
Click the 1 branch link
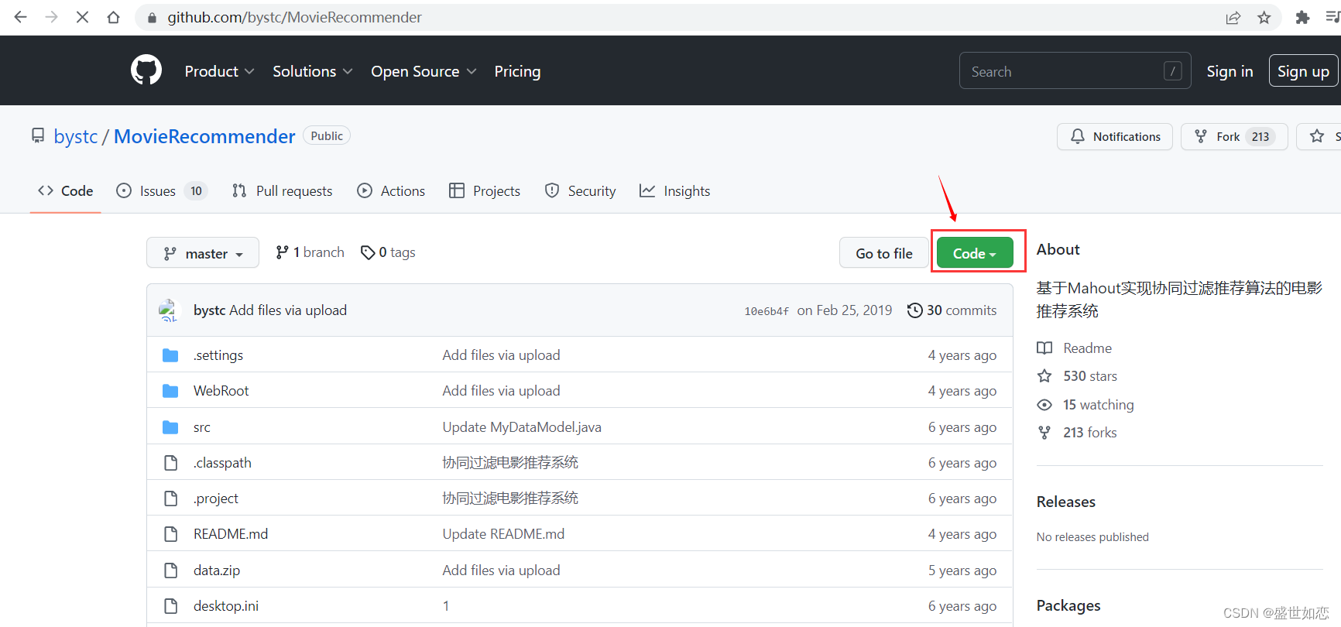[310, 252]
